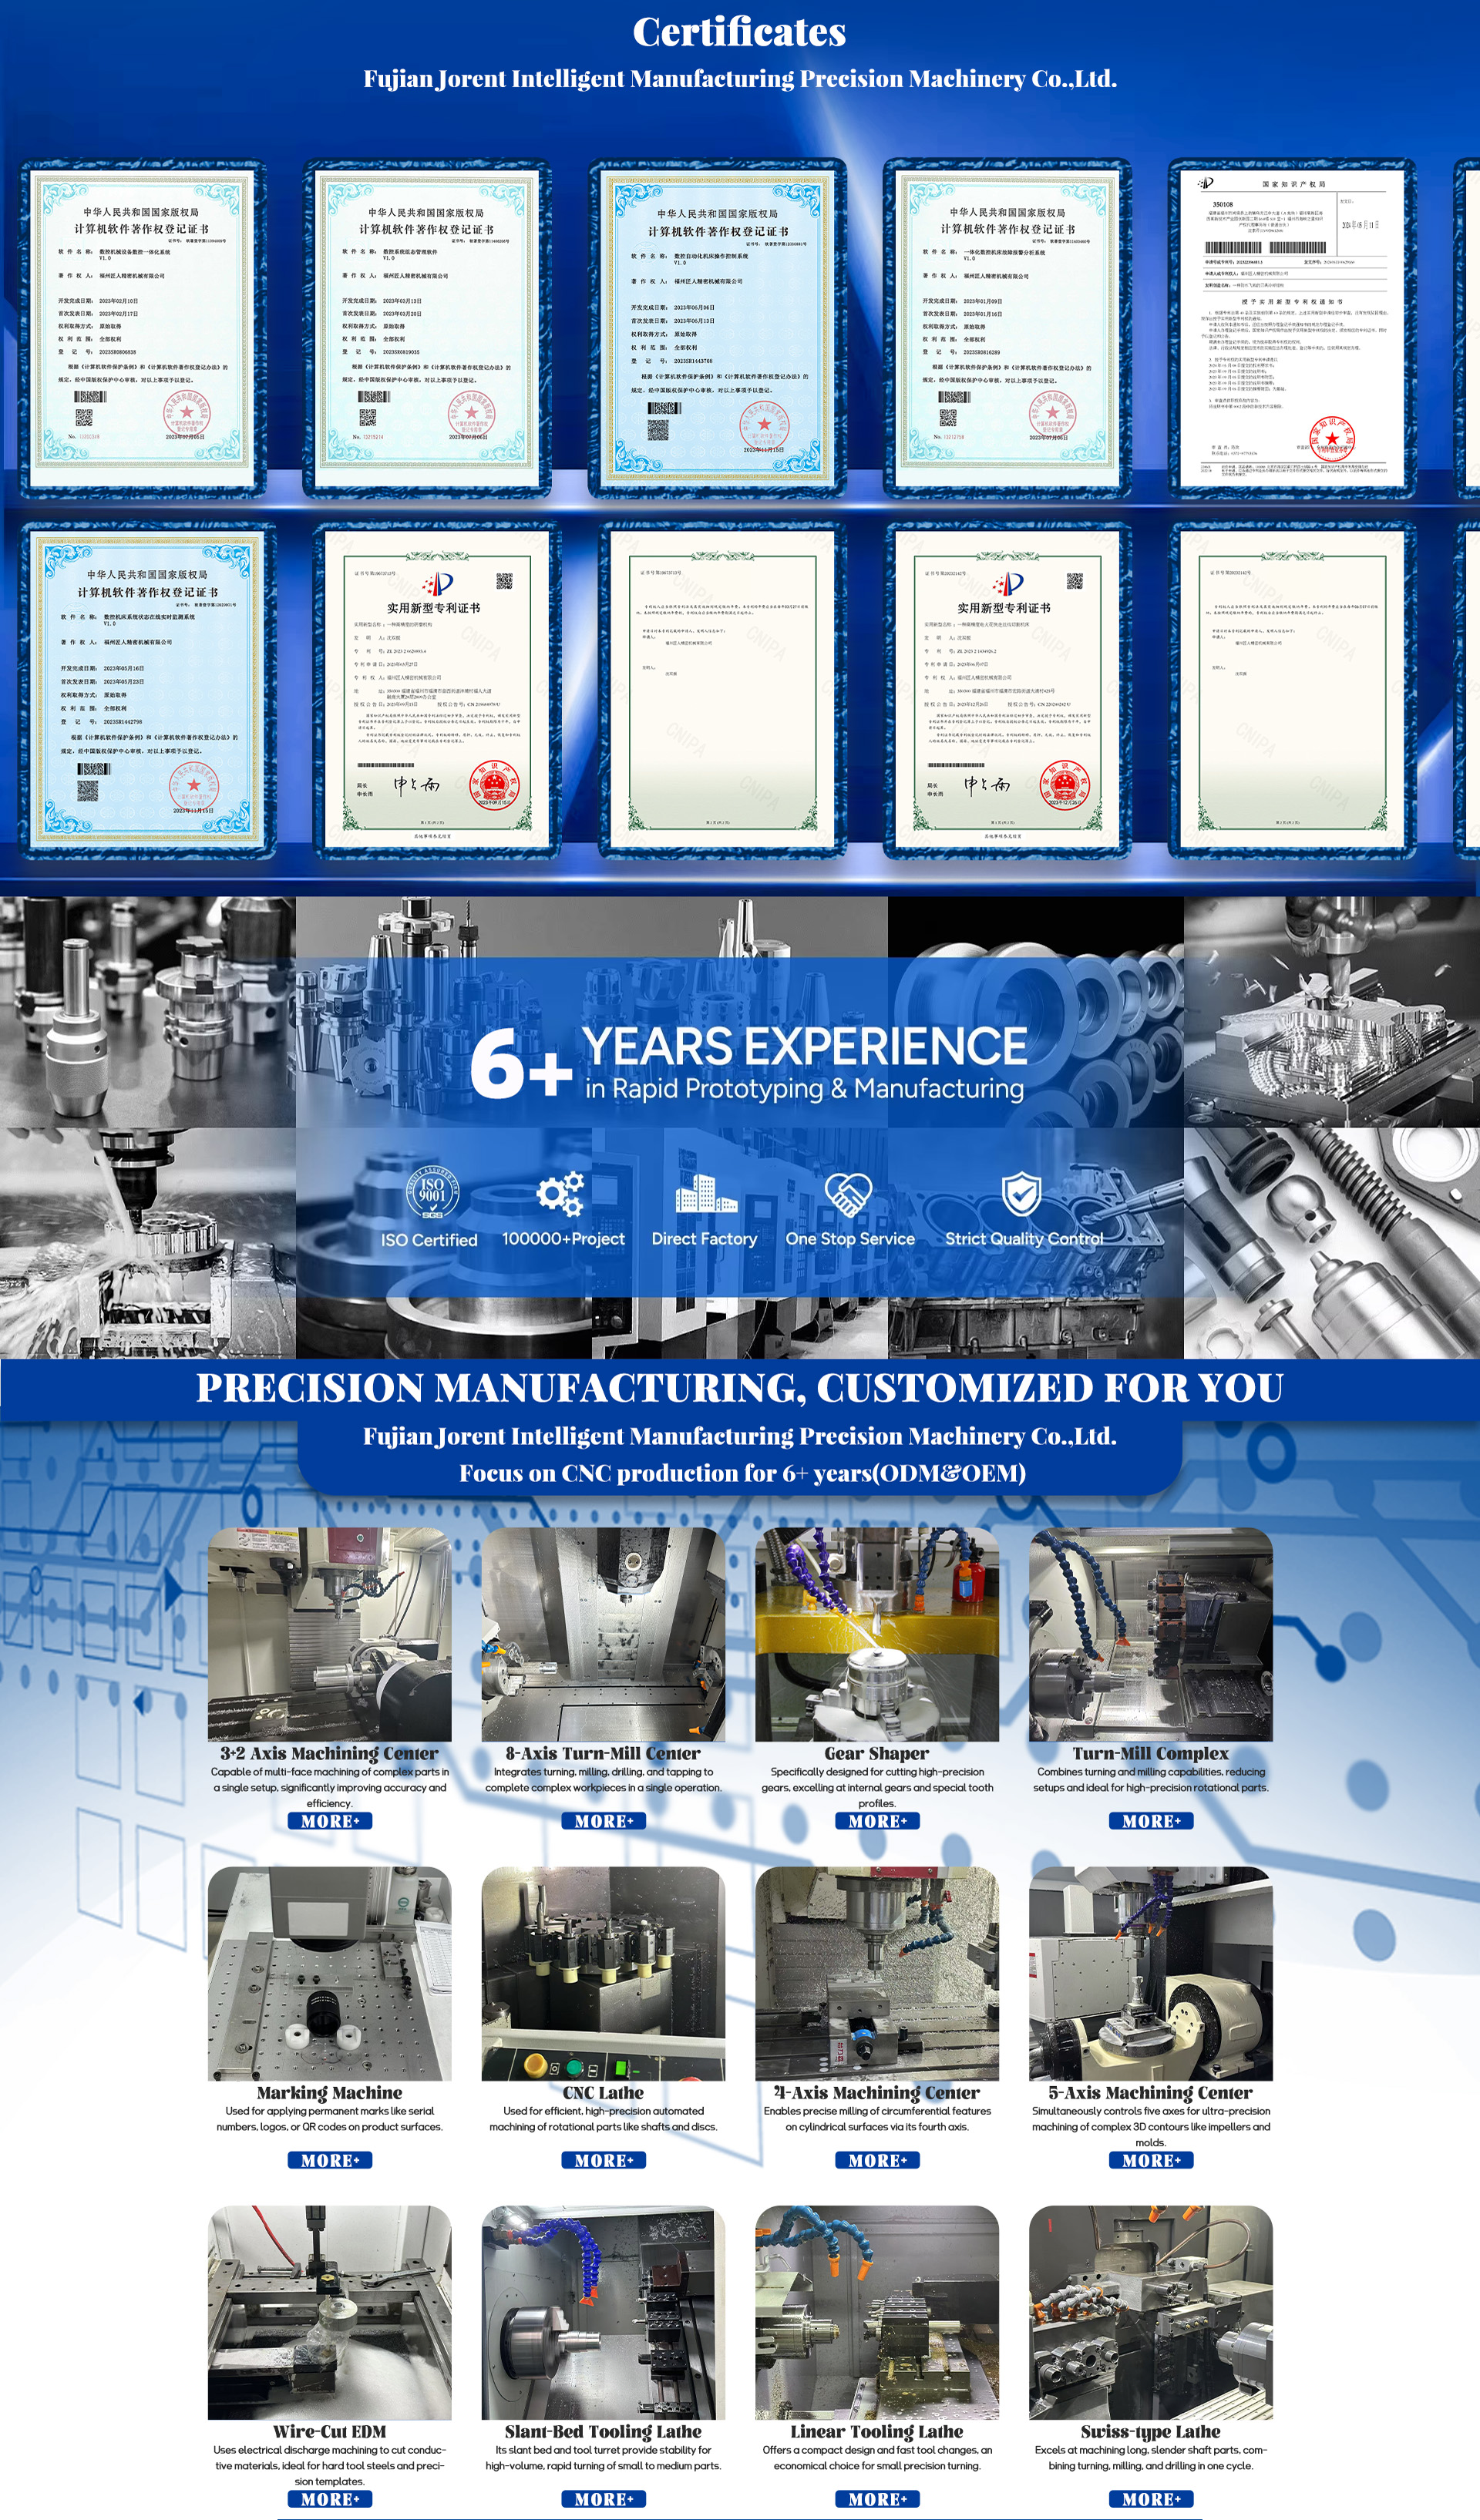Click the CNC Lathe product image
1480x2520 pixels.
603,1973
